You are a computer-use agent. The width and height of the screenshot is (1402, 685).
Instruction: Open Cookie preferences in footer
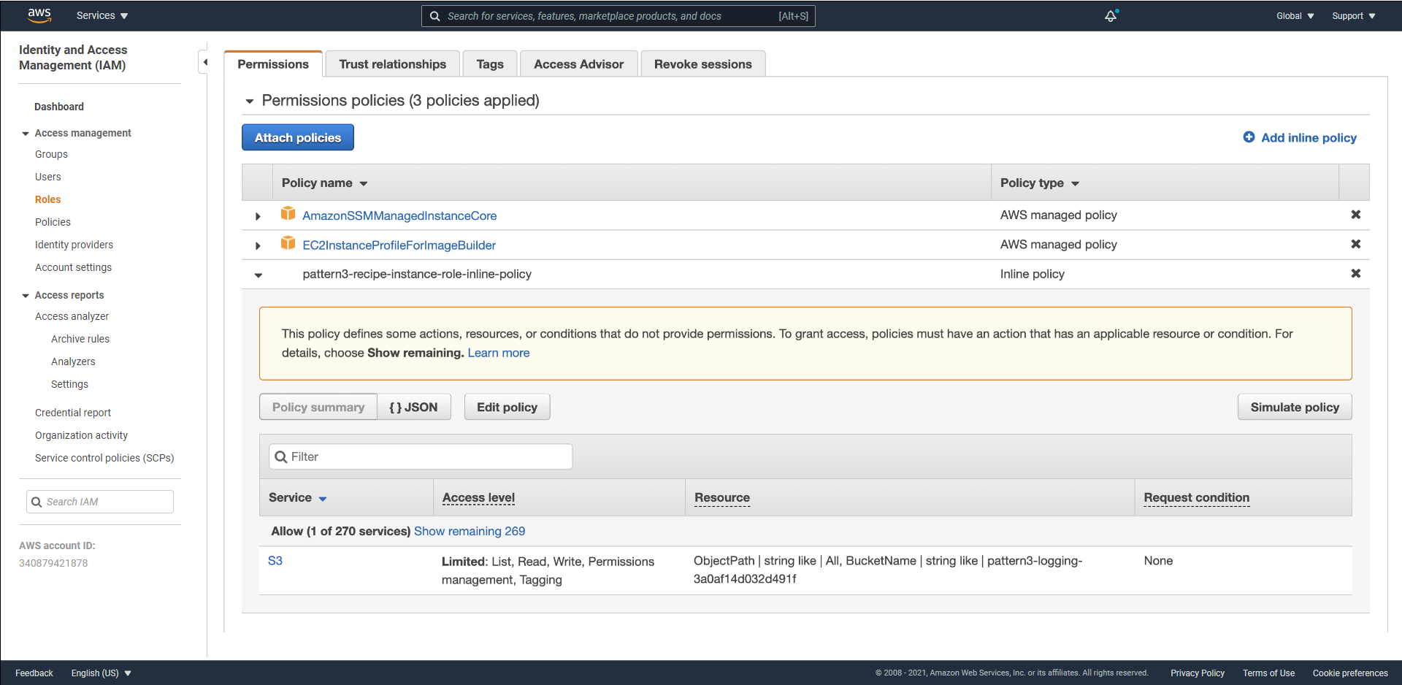tap(1350, 673)
